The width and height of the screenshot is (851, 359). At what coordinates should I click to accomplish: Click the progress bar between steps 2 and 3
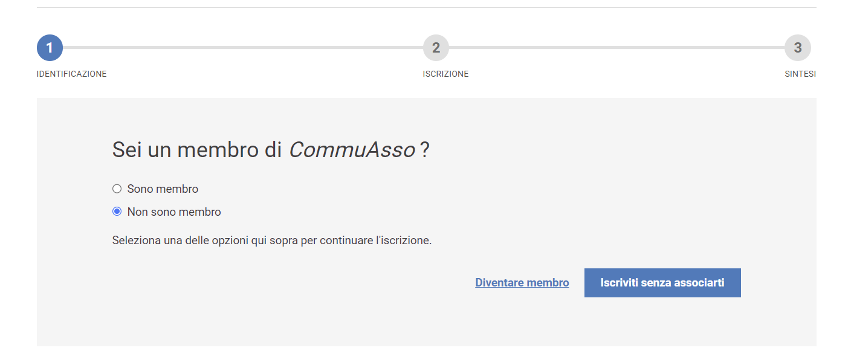[616, 48]
